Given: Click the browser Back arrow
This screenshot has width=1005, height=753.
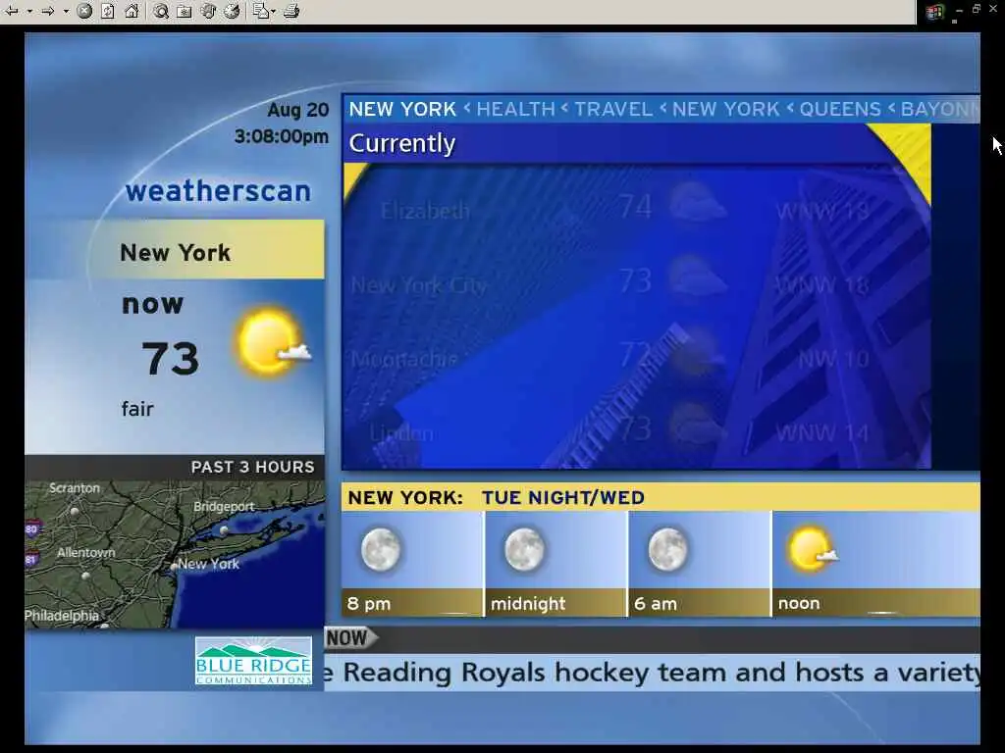Looking at the screenshot, I should coord(12,11).
